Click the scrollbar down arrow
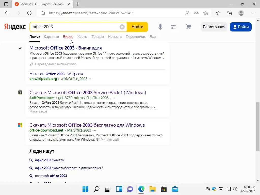The height and width of the screenshot is (195, 260). coord(258,181)
